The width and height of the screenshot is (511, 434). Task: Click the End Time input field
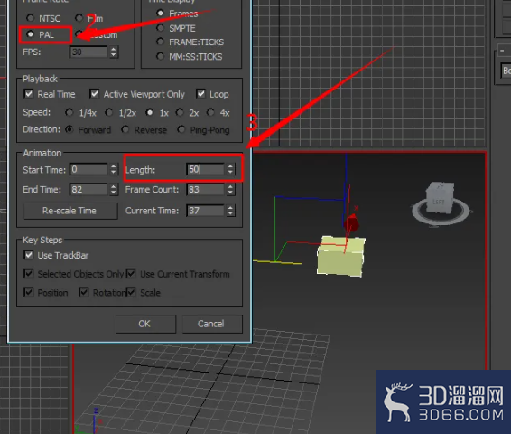coord(88,190)
